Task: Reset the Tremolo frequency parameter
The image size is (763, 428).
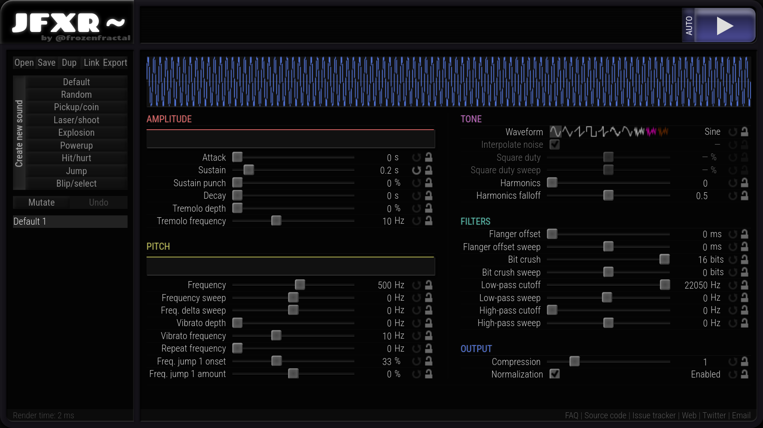Action: [x=417, y=221]
